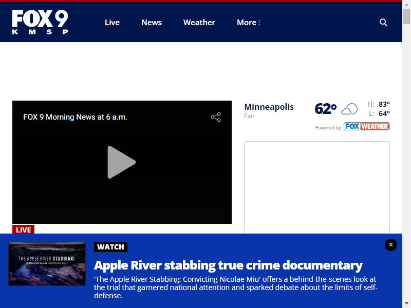Screen dimensions: 411x308
Task: Open the Weather menu item
Action: click(199, 23)
